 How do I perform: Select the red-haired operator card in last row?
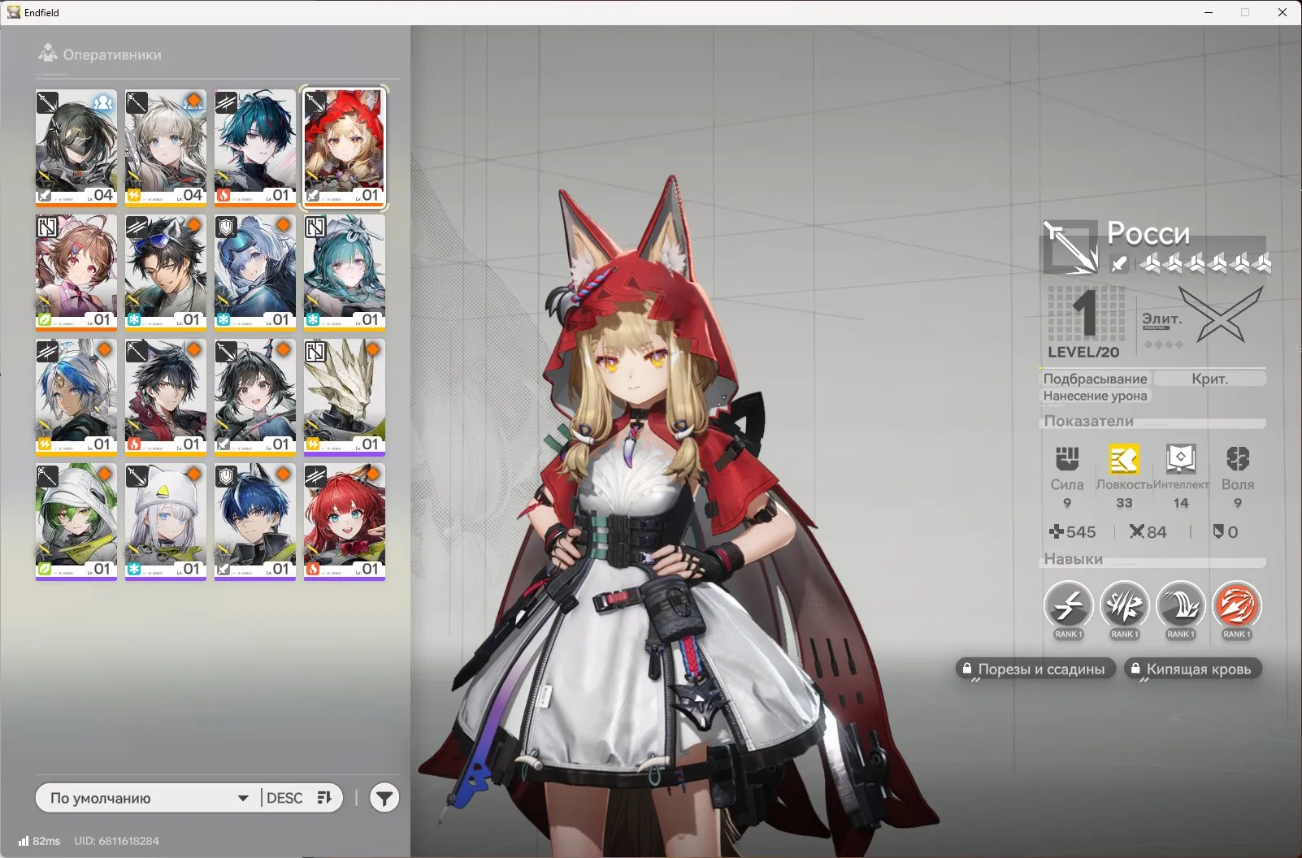click(x=344, y=521)
